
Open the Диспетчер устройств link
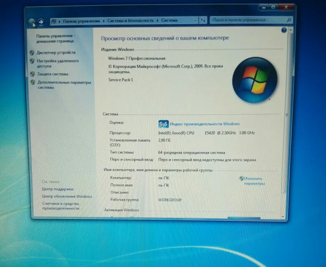(56, 52)
